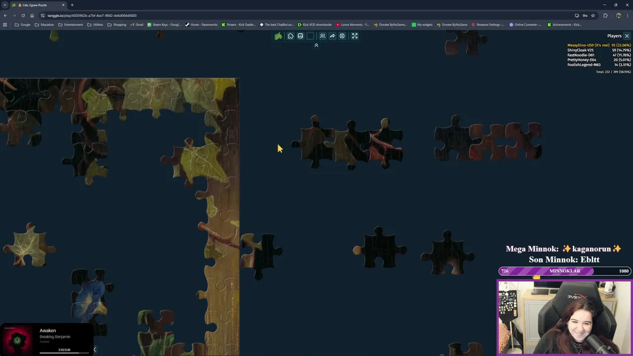Open a new browser tab
This screenshot has height=356, width=633.
(72, 5)
